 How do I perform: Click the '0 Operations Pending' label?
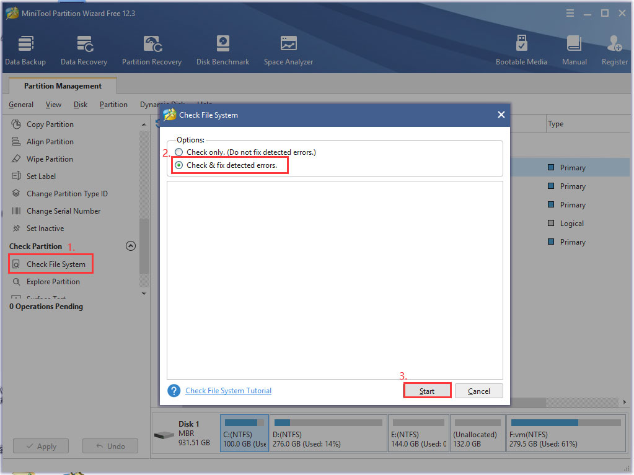click(46, 307)
